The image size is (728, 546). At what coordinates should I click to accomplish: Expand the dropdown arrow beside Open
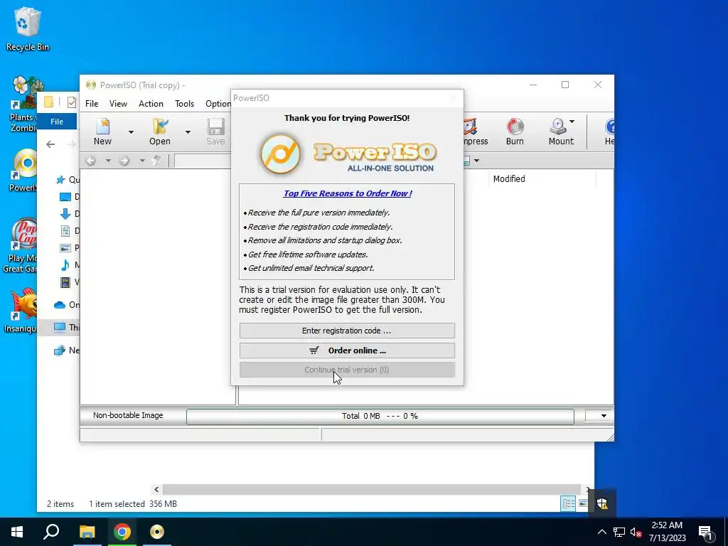[188, 132]
